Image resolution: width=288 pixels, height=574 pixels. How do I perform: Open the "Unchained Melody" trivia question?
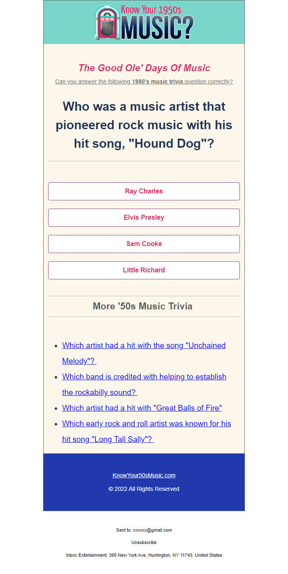[x=144, y=346]
